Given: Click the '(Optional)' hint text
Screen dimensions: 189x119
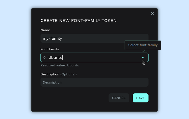Looking at the screenshot, I should click(68, 74).
